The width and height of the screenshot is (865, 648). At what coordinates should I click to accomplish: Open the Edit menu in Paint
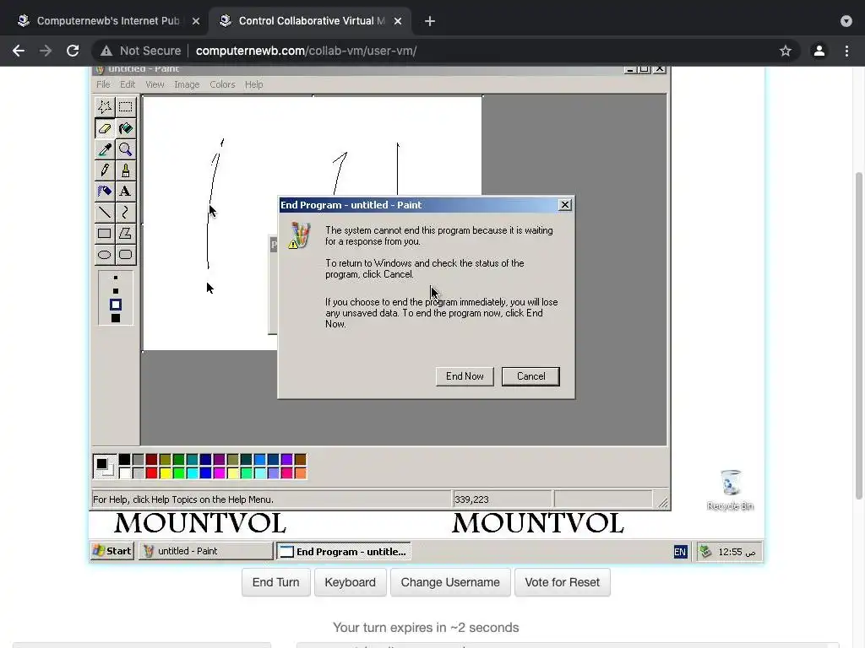click(128, 84)
